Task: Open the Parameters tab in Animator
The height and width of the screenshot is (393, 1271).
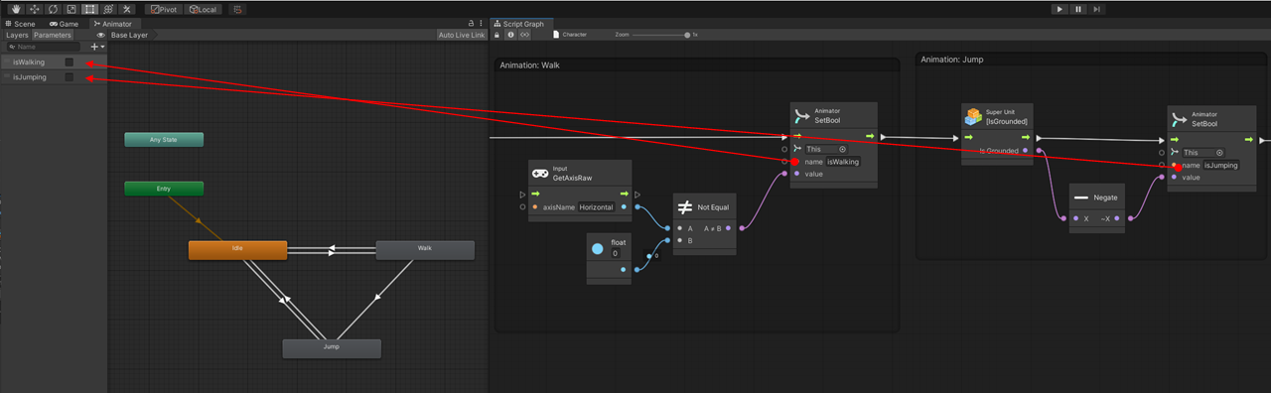Action: point(53,35)
